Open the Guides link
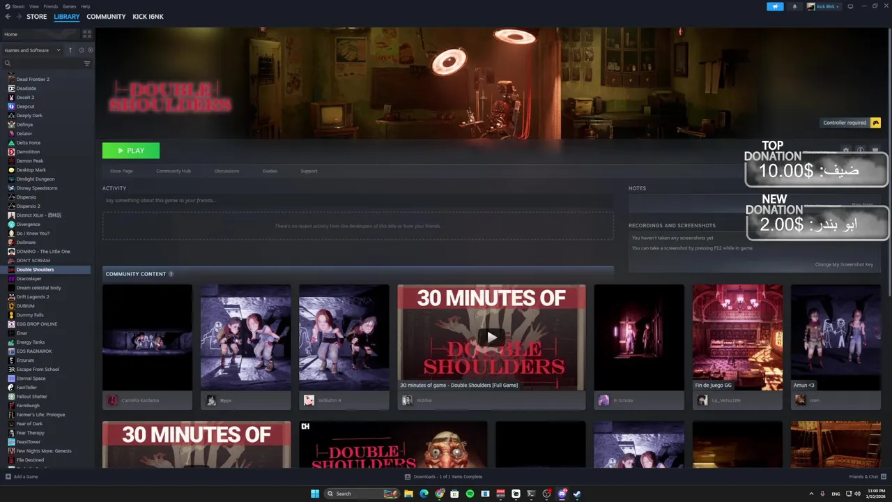 click(270, 171)
